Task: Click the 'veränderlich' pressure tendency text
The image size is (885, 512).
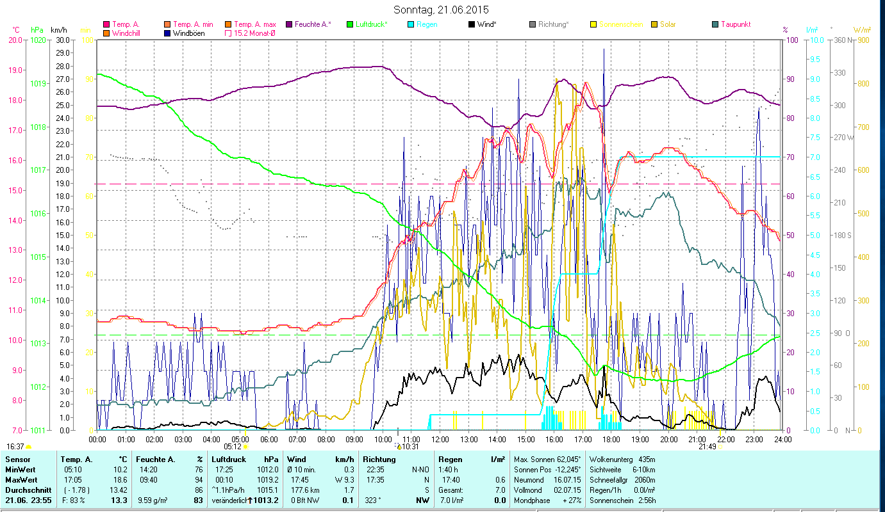Action: coord(229,500)
